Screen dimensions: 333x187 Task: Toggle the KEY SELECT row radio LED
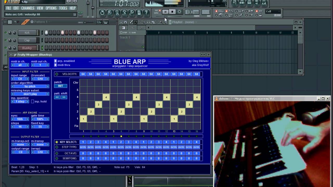point(57,142)
